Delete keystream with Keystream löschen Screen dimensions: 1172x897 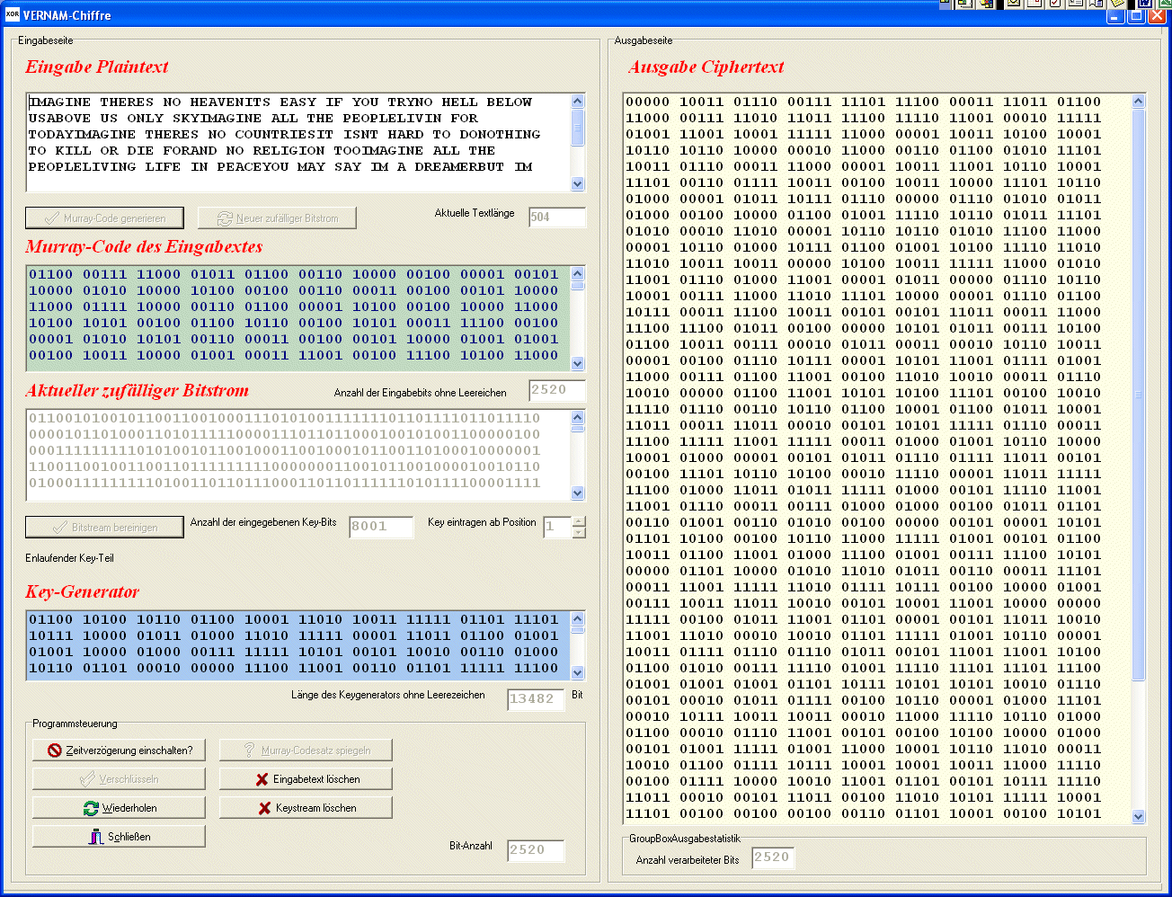coord(306,808)
